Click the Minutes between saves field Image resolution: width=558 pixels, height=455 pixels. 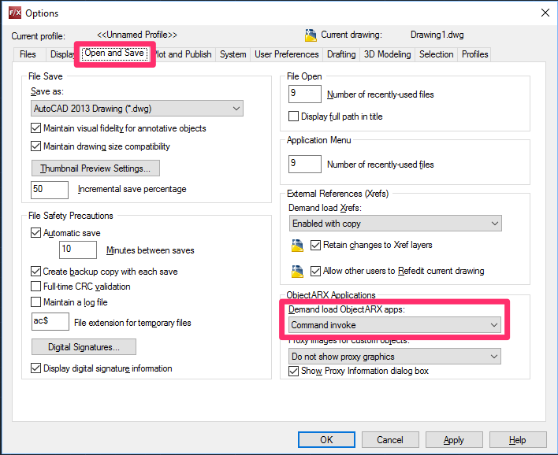point(77,250)
